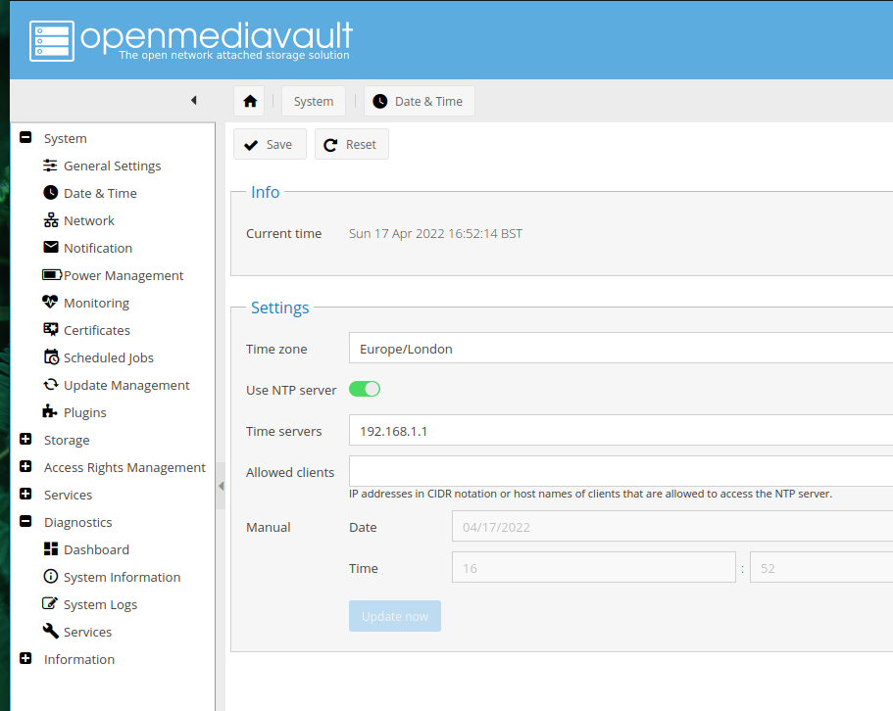Open the manual Date picker field
Image resolution: width=893 pixels, height=711 pixels.
672,526
